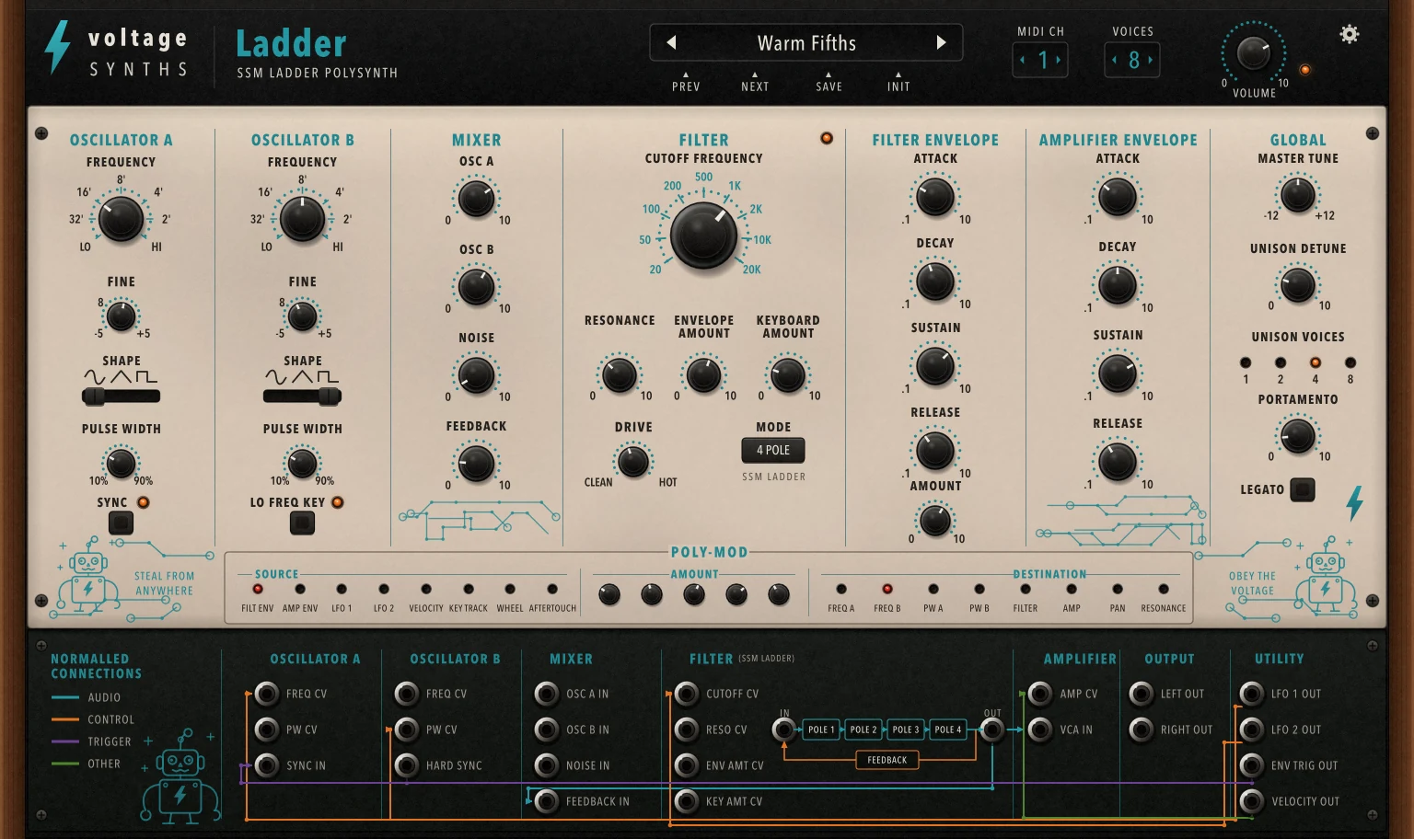Open the settings gear icon
This screenshot has height=839, width=1414.
pyautogui.click(x=1350, y=34)
